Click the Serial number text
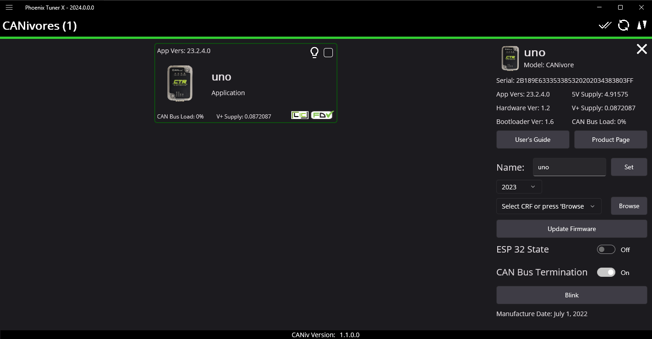The image size is (652, 339). click(565, 81)
